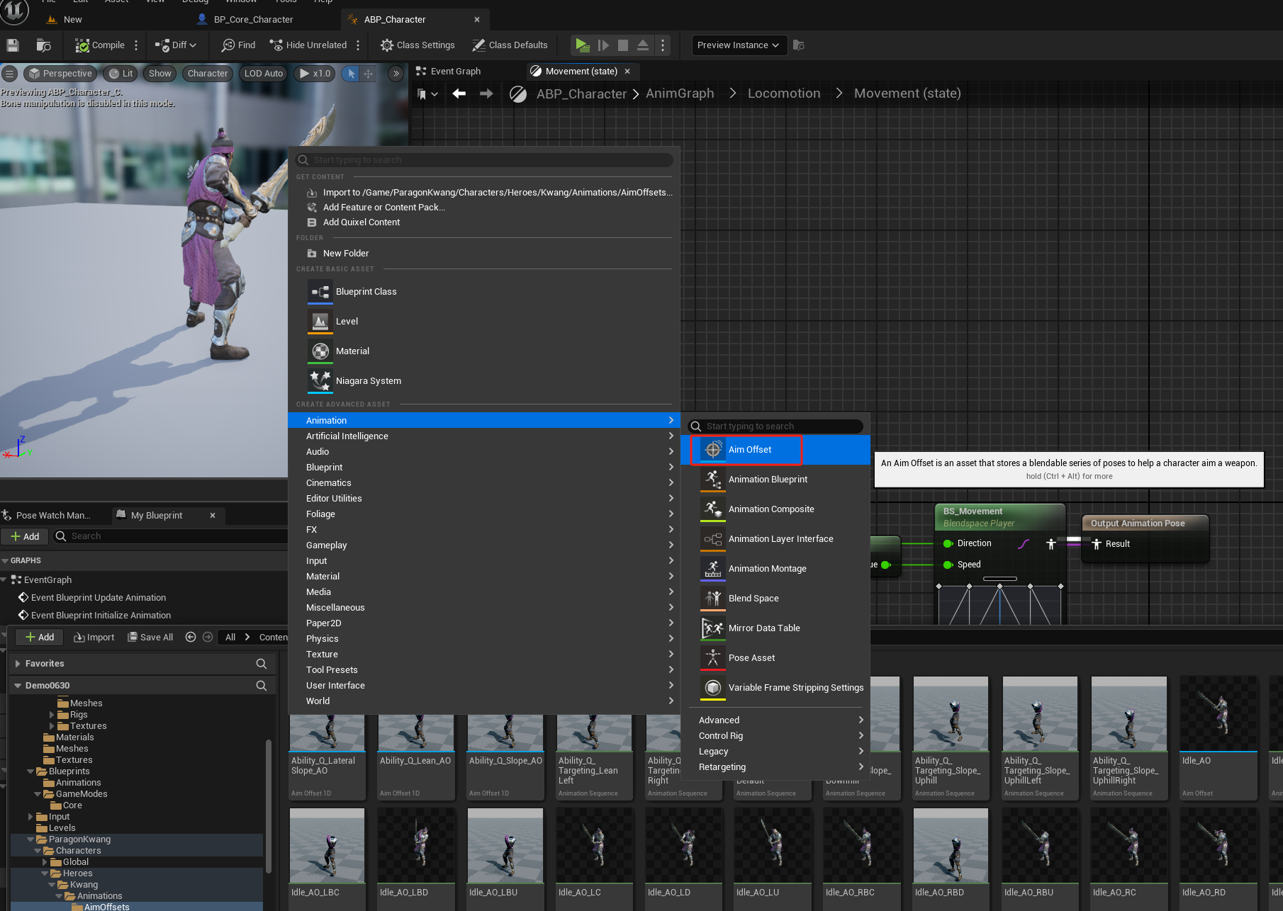Image resolution: width=1283 pixels, height=911 pixels.
Task: Select Animation Layer Interface
Action: [x=775, y=539]
